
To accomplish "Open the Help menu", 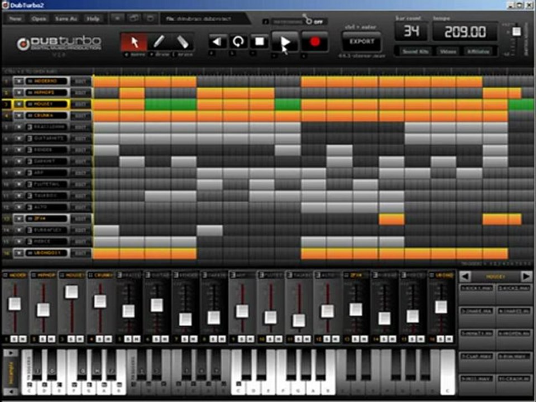I will tap(93, 18).
